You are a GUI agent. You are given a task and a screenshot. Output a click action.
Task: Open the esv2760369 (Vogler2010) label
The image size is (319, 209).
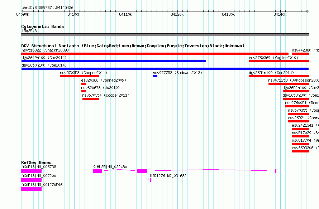point(273,58)
